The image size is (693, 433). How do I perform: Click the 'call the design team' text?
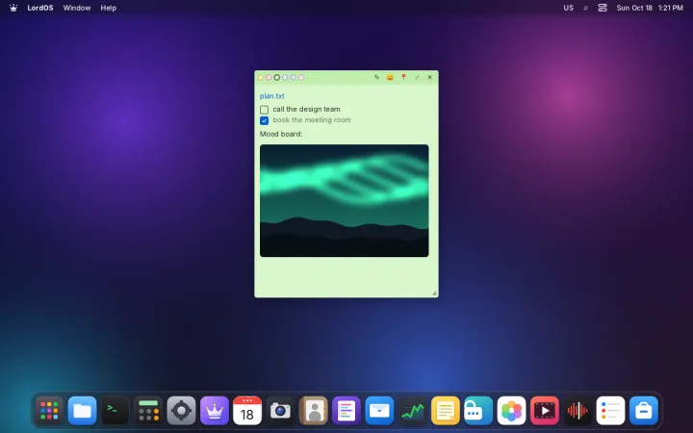coord(306,109)
